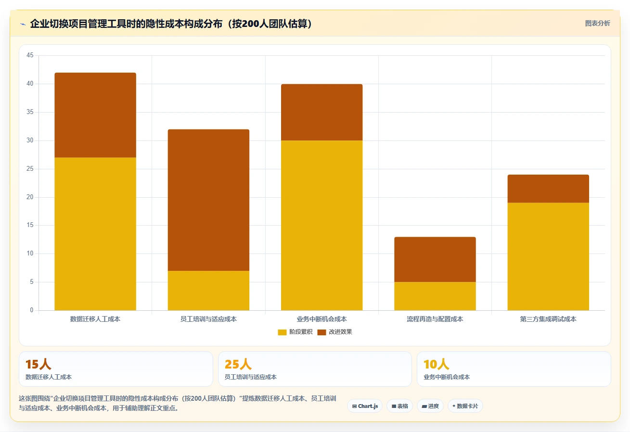
Task: Click the y-axis value 15
Action: pos(30,225)
